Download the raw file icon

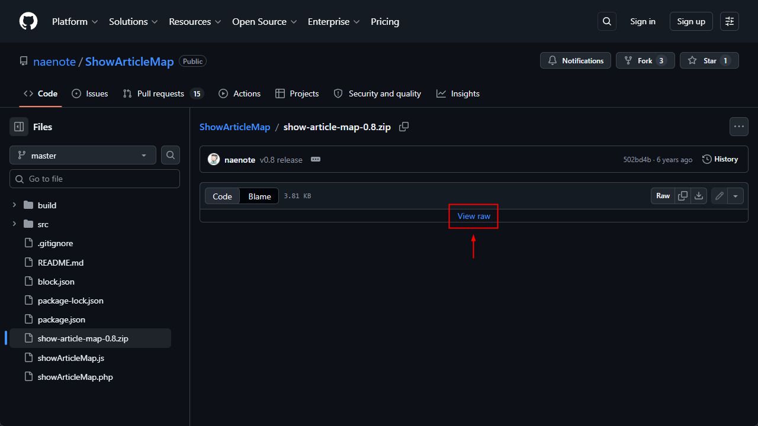coord(699,196)
